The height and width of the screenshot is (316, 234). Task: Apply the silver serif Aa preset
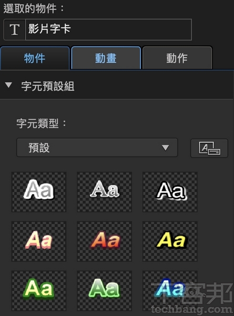click(105, 192)
